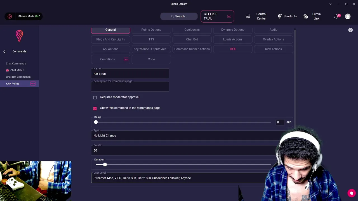Click Description for !commands page field
358x201 pixels.
point(130,86)
